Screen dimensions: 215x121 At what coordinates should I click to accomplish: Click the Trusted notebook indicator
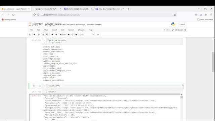[167, 30]
